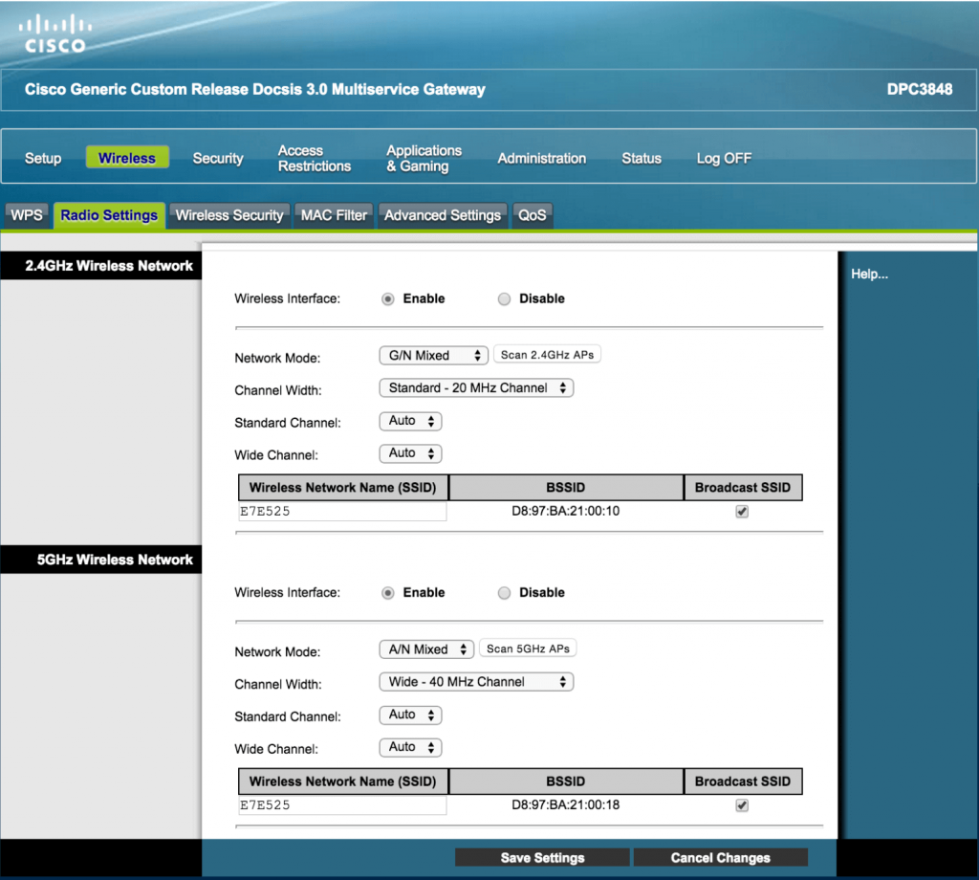979x880 pixels.
Task: Open the MAC Filter tab
Action: coord(333,215)
